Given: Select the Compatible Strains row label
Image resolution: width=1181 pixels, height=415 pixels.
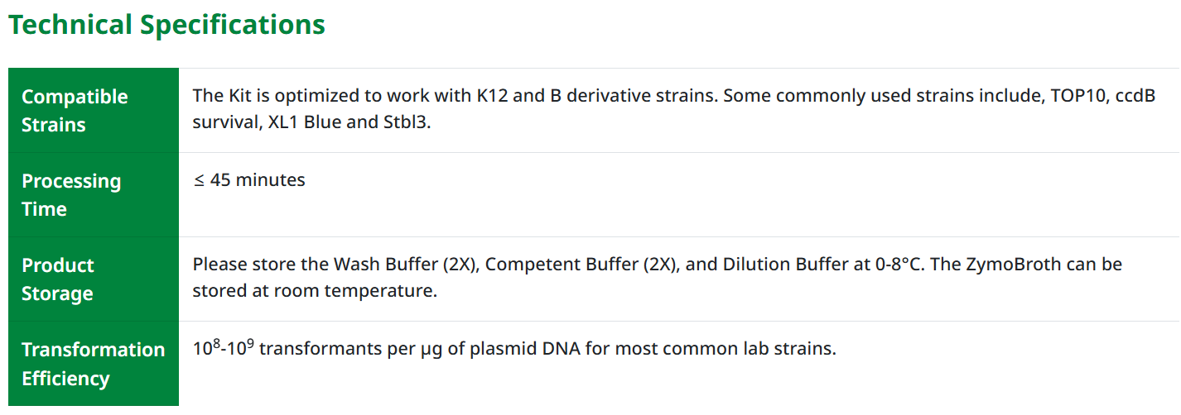Looking at the screenshot, I should (75, 111).
